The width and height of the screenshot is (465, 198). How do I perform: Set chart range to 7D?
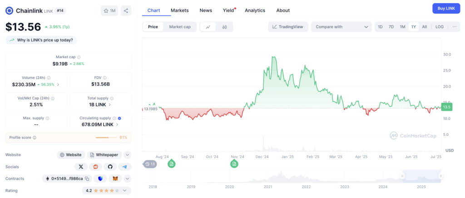point(391,27)
